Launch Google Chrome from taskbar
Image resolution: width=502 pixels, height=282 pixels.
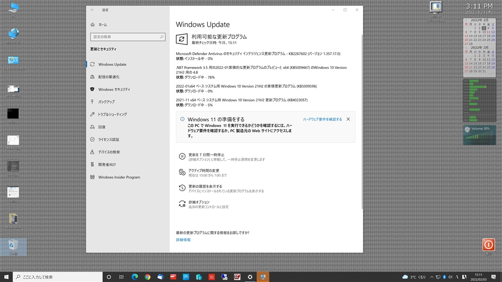pyautogui.click(x=147, y=277)
